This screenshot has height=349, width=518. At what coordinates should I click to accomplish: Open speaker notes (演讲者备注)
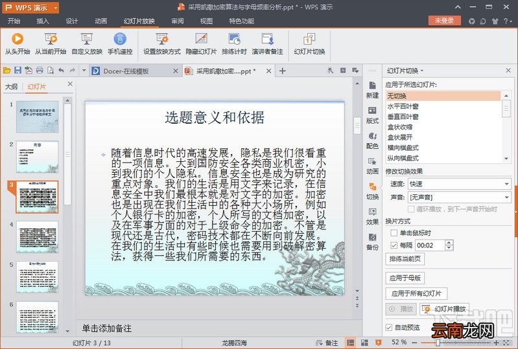267,43
